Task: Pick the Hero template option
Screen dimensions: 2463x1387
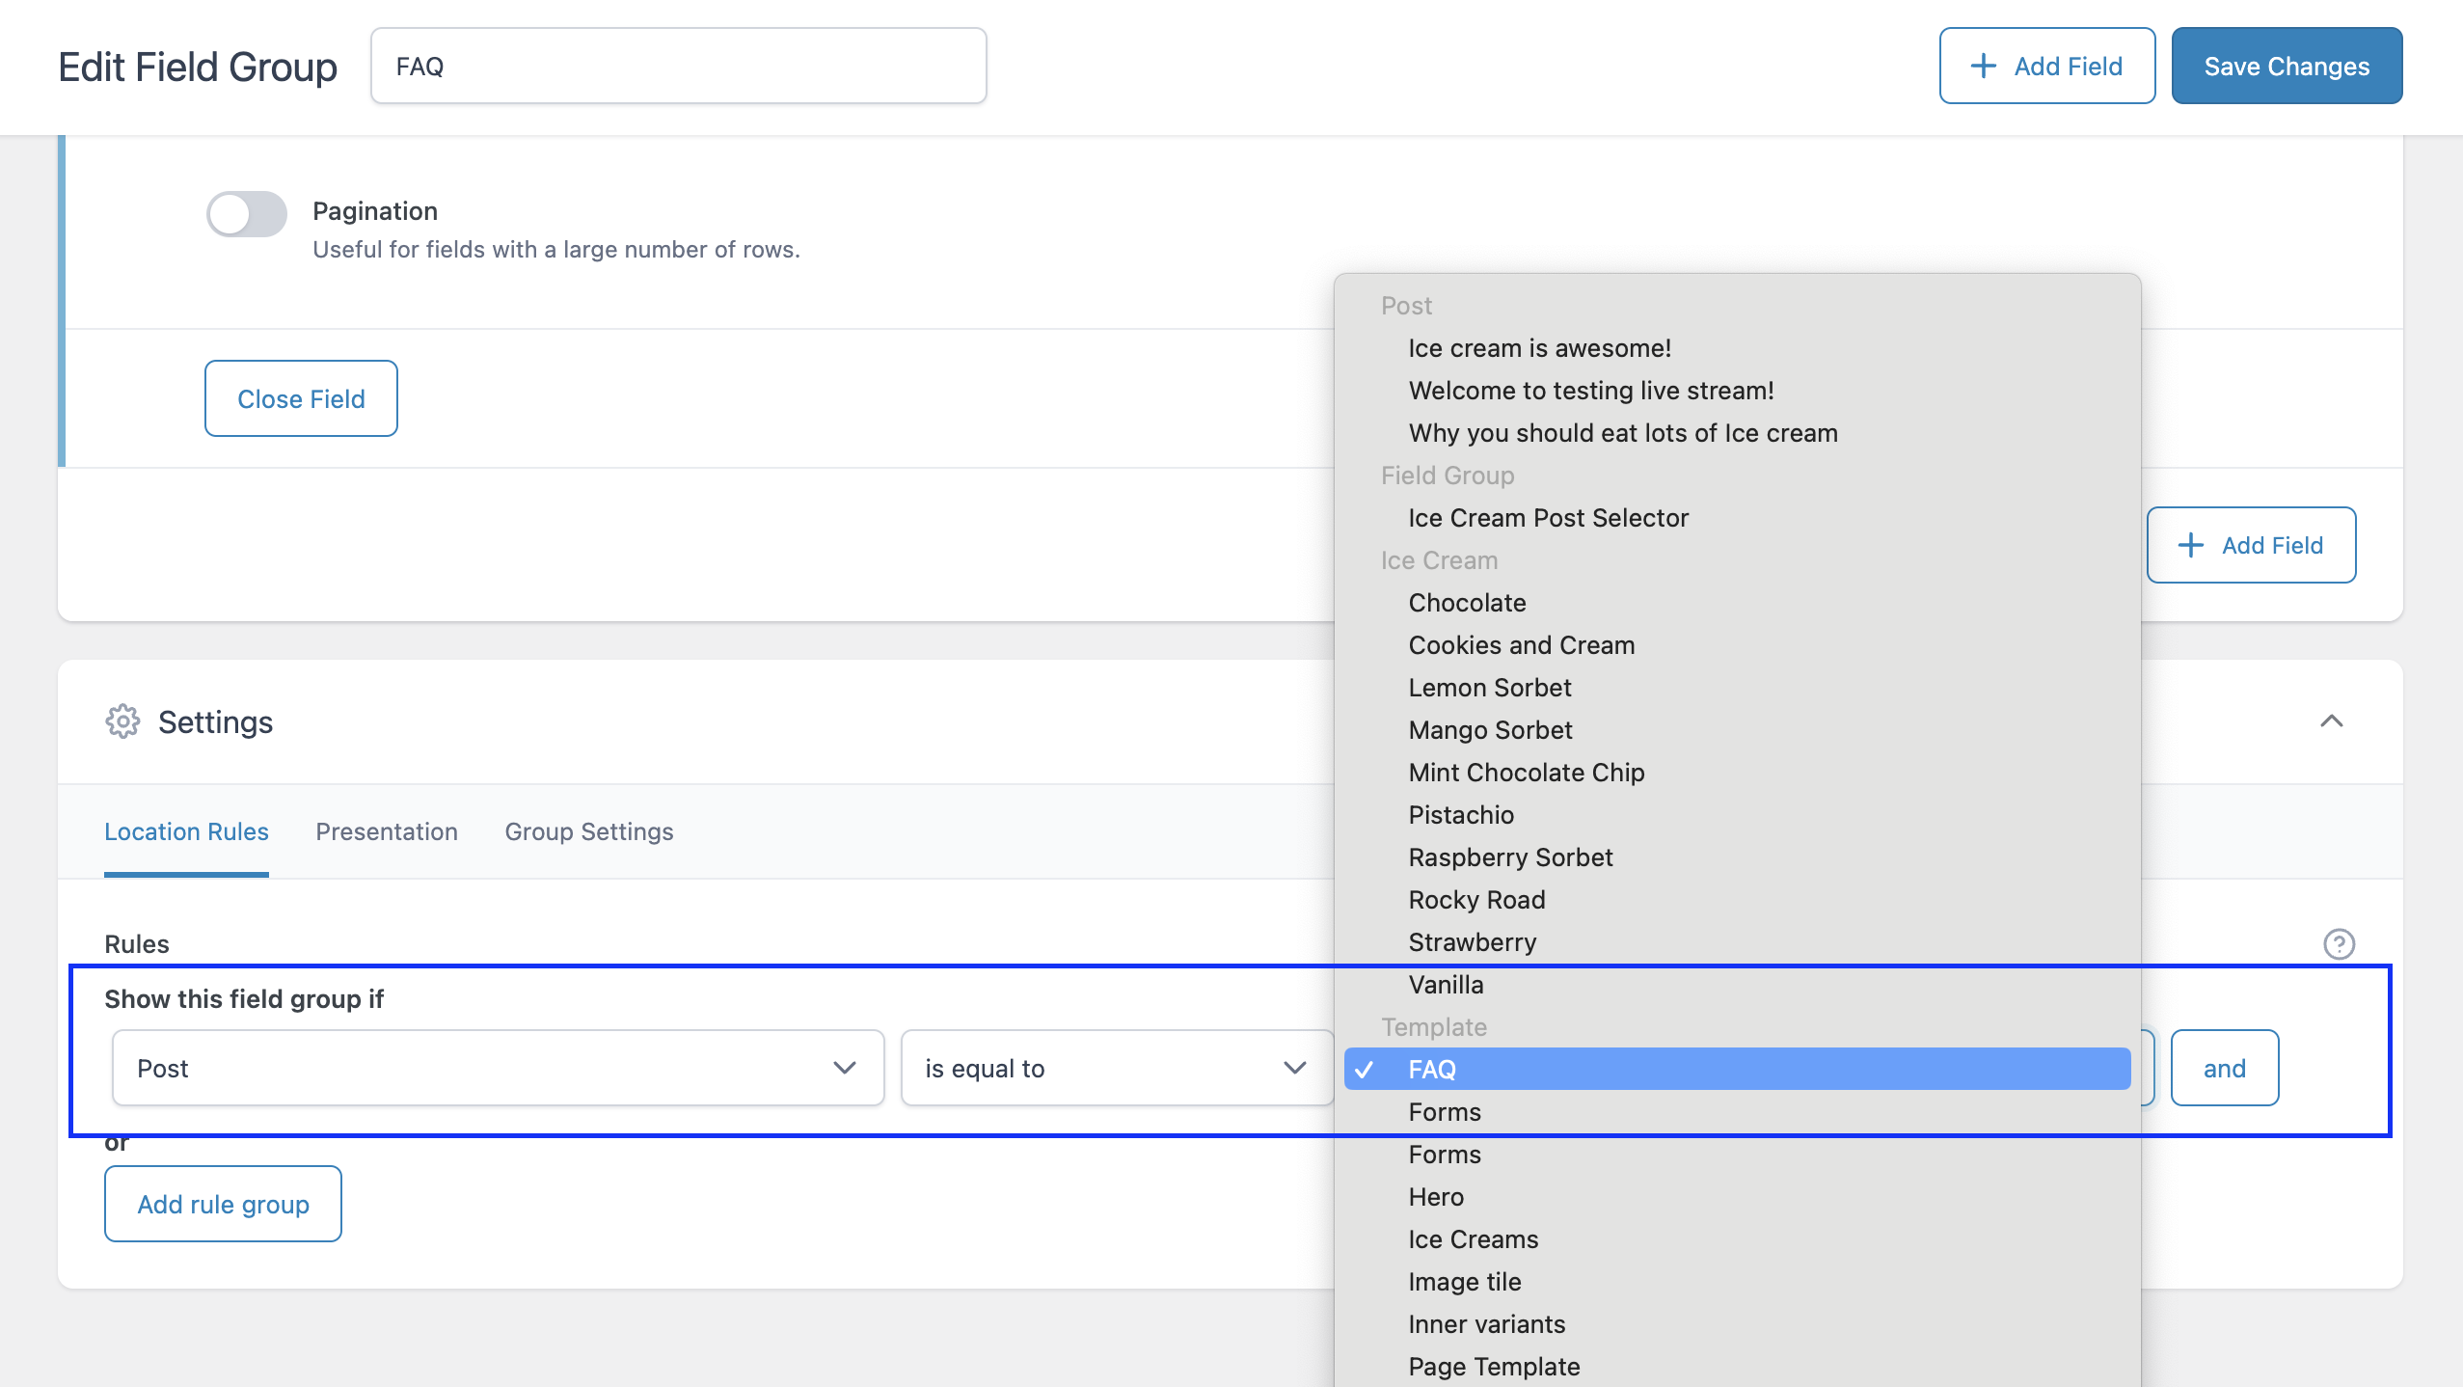Action: pos(1436,1197)
